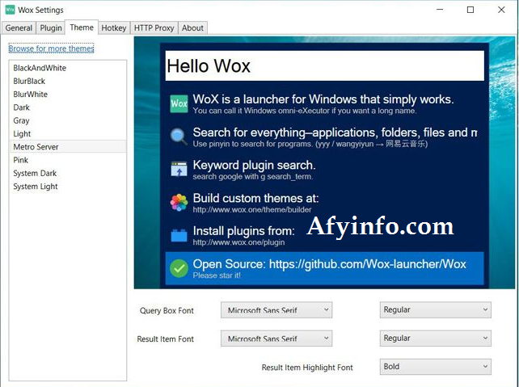Click the Wox app icon in title bar
Viewport: 519px width, 387px height.
click(x=10, y=10)
